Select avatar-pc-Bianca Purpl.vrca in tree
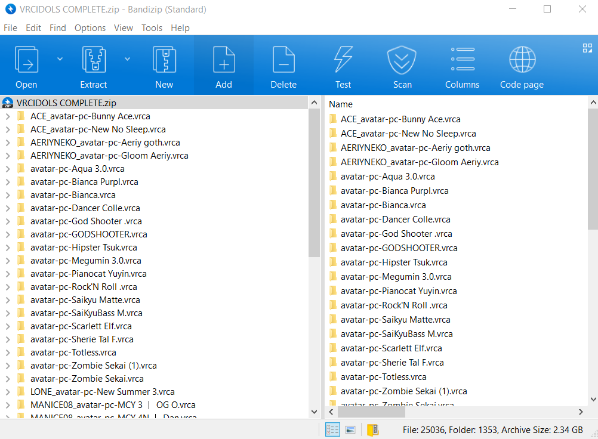This screenshot has width=598, height=439. click(84, 182)
